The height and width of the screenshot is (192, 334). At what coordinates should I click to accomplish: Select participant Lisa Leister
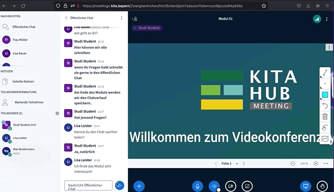tap(20, 138)
